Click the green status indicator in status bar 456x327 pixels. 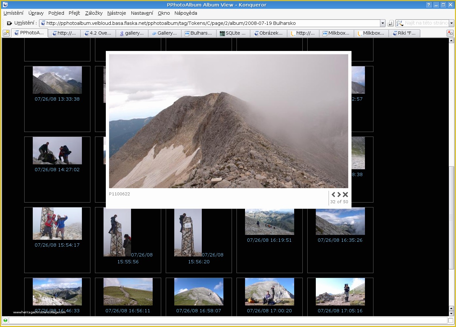tap(5, 320)
